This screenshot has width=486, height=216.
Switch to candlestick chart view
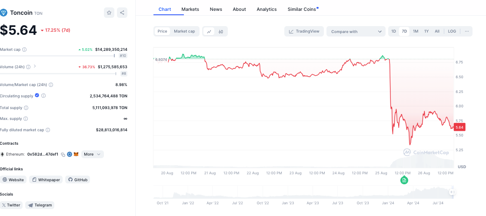[221, 31]
